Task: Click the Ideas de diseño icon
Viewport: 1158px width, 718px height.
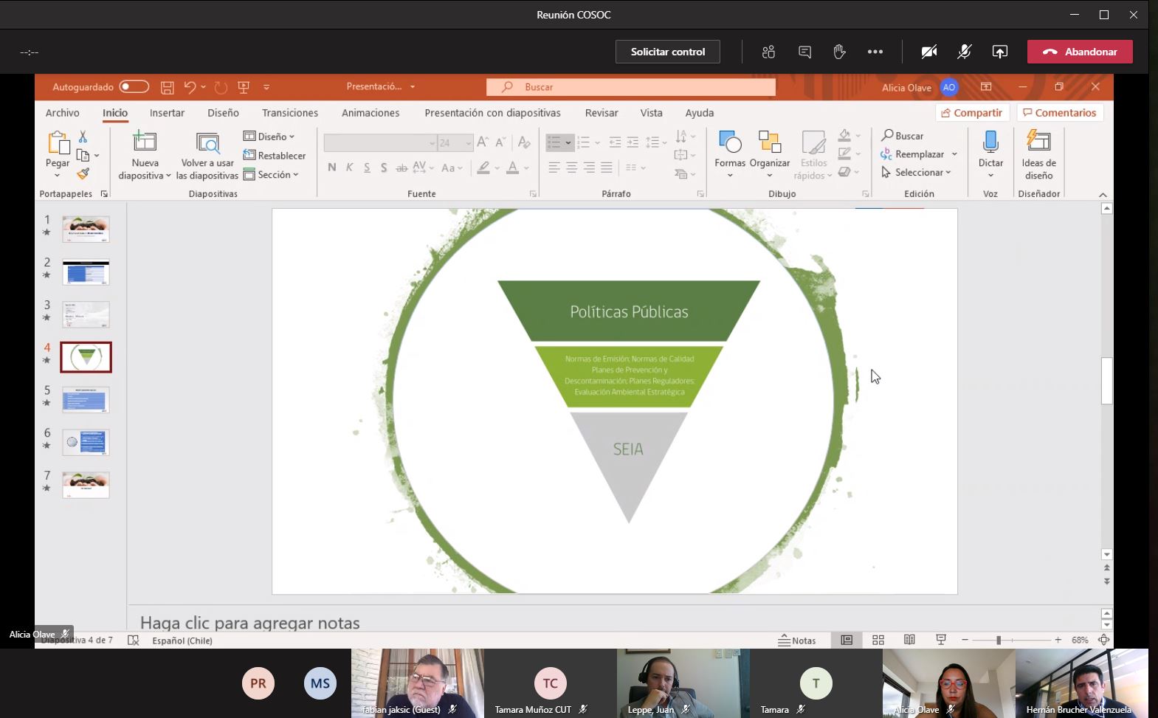Action: (x=1038, y=142)
